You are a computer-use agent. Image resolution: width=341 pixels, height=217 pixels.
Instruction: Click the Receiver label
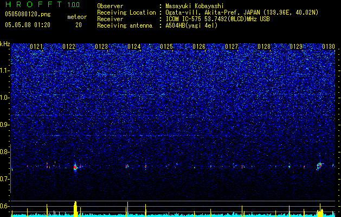click(x=110, y=19)
